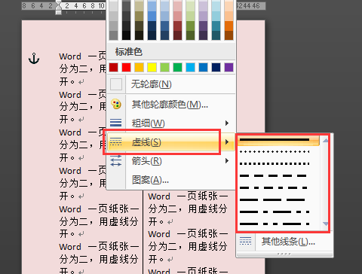Image resolution: width=362 pixels, height=274 pixels.
Task: Open the 箭头(R) arrows submenu
Action: pyautogui.click(x=171, y=161)
